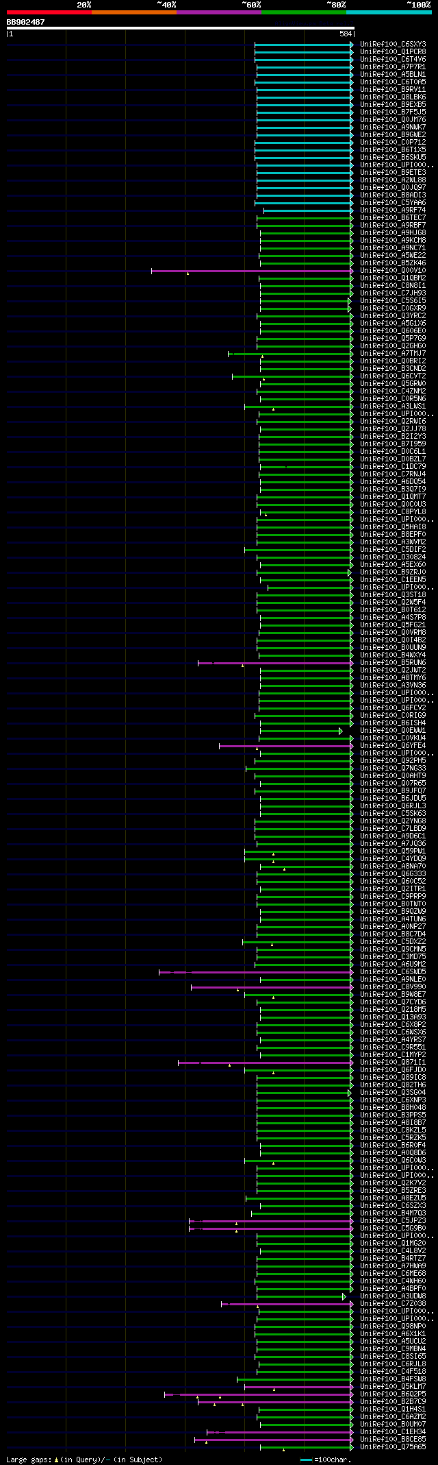The width and height of the screenshot is (438, 1465).
Task: Select hit label UniRef100_C9PRP9
Action: click(x=393, y=896)
